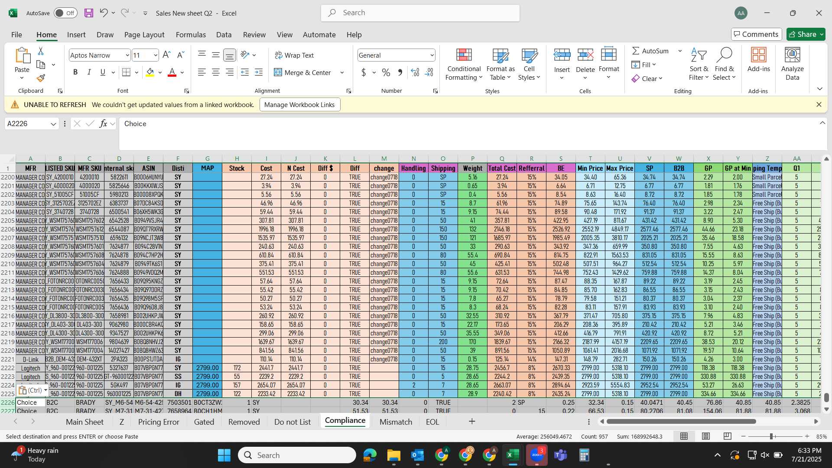This screenshot has height=468, width=832.
Task: Open Microsoft Teams in the taskbar
Action: pos(561,455)
